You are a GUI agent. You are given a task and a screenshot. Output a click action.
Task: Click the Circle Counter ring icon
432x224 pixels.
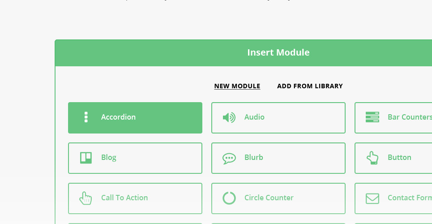pyautogui.click(x=229, y=198)
